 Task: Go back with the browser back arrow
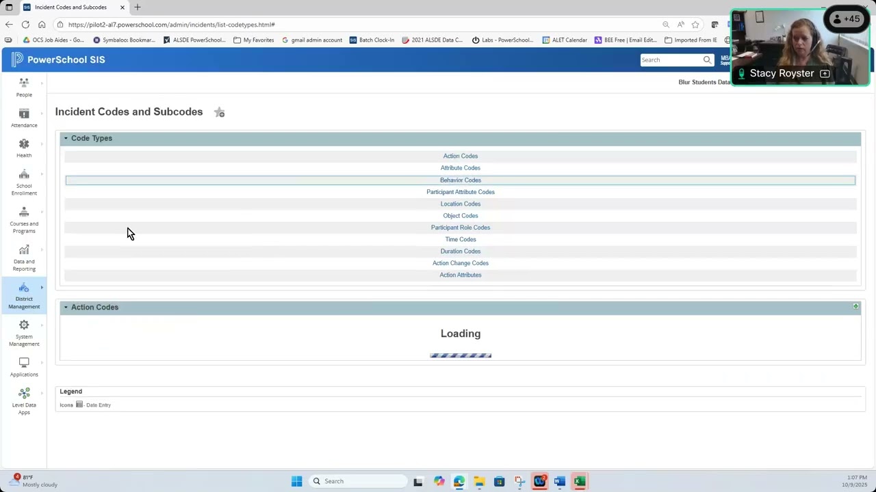(9, 25)
